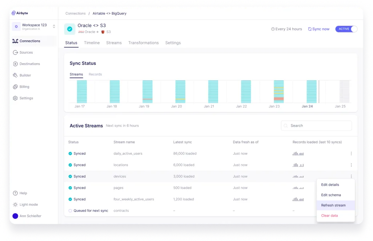Switch Sync Status to Records
The width and height of the screenshot is (373, 241).
(95, 74)
